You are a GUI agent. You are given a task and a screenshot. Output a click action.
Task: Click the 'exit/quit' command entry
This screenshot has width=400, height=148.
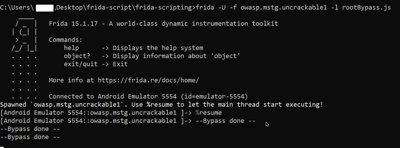click(x=81, y=64)
